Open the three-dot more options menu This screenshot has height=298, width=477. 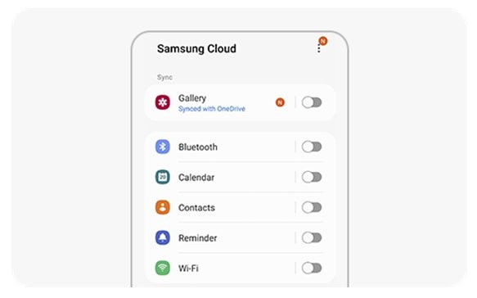(318, 48)
